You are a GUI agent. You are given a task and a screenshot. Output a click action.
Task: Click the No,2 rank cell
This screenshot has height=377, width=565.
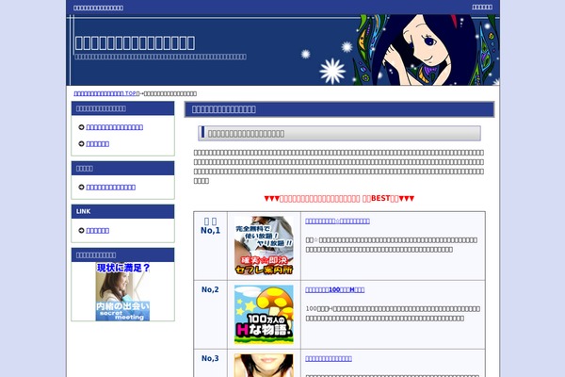(210, 315)
